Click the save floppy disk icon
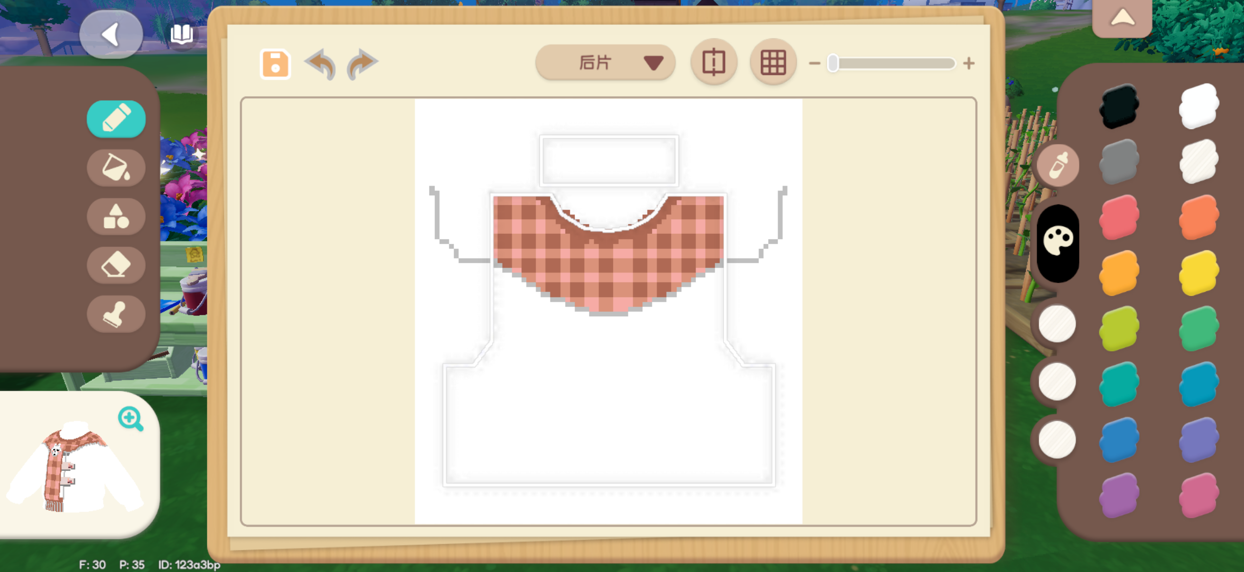Viewport: 1244px width, 572px height. pos(275,63)
